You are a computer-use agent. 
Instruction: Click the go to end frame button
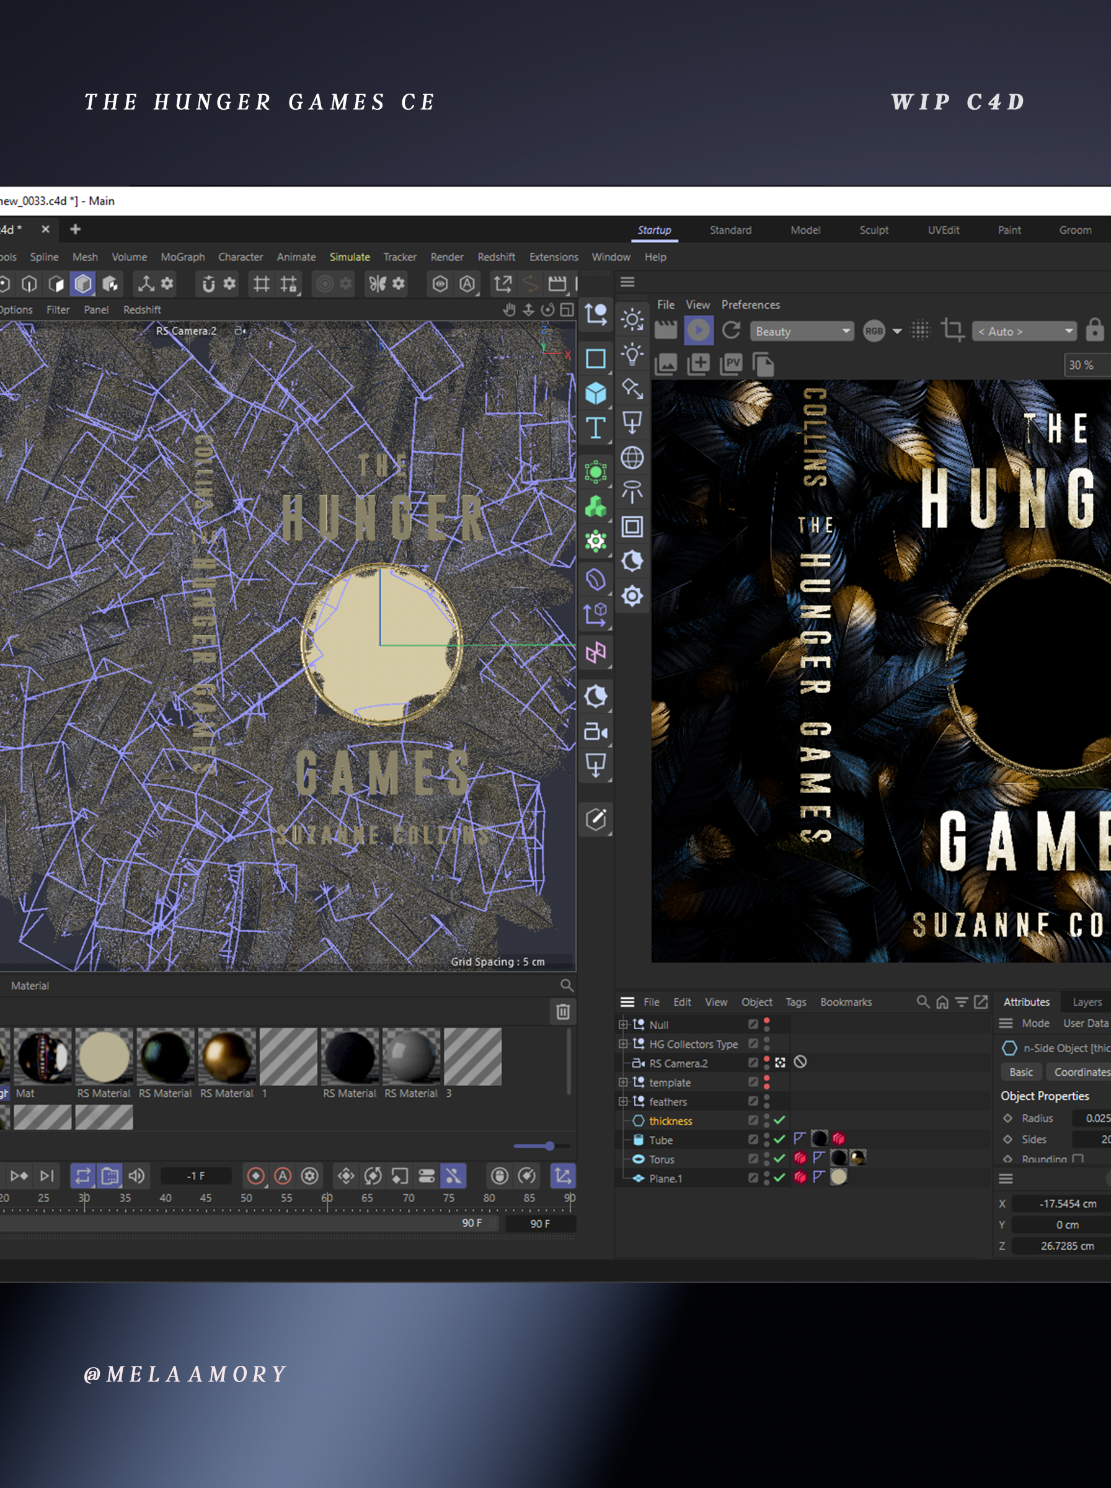46,1176
